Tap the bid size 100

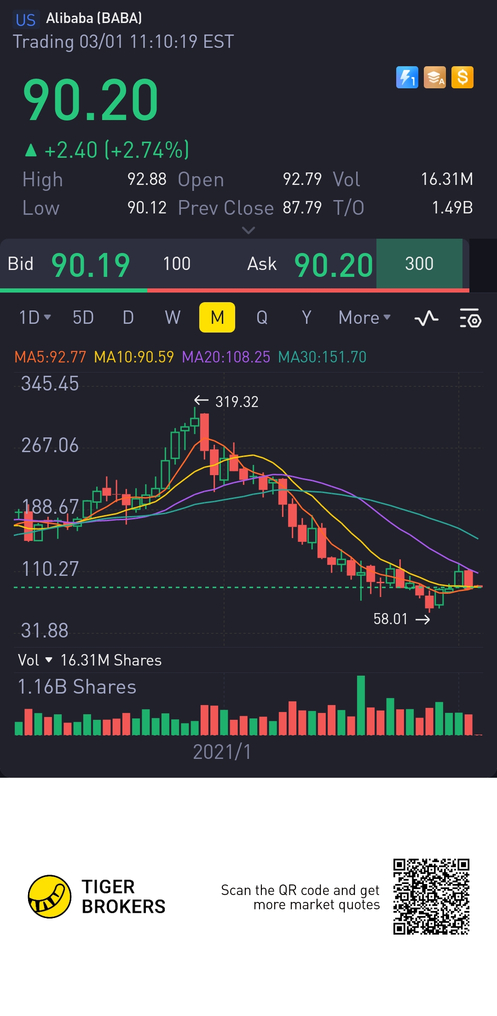(x=177, y=264)
